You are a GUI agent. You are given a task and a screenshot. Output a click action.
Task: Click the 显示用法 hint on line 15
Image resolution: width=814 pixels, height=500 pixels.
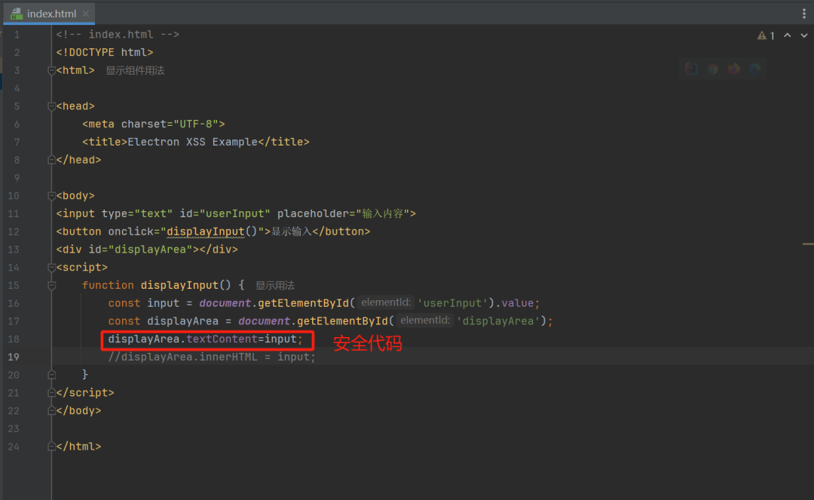(274, 286)
